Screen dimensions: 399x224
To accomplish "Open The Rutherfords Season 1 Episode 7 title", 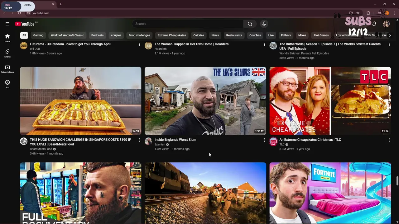I will tap(330, 46).
